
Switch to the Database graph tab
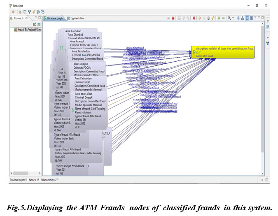pos(54,18)
